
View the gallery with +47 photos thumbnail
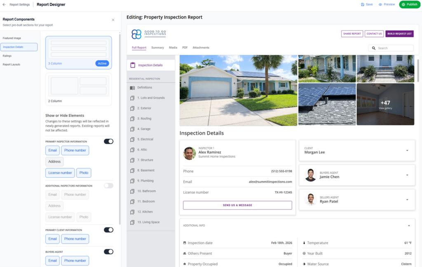click(x=385, y=104)
